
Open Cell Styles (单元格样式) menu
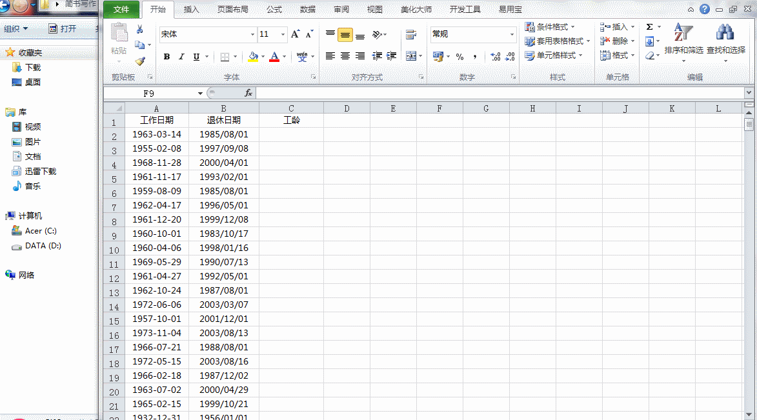coord(554,55)
